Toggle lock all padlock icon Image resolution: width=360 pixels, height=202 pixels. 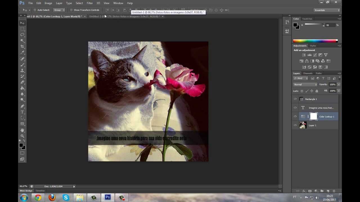(x=317, y=91)
